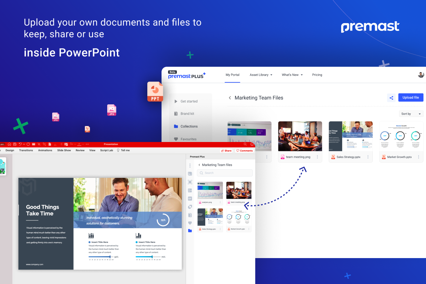426x284 pixels.
Task: Expand the Undo history dropdown arrow in PowerPoint
Action: tap(24, 144)
